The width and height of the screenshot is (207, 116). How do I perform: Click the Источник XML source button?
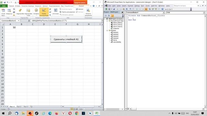(56, 12)
